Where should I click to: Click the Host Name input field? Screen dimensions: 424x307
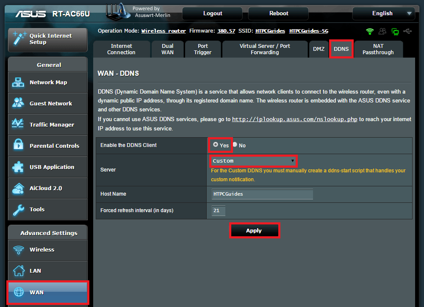coord(262,194)
